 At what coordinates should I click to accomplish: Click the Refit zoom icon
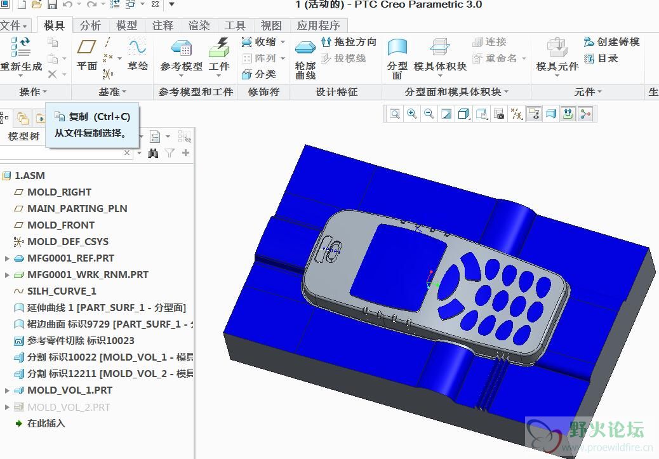tap(395, 114)
